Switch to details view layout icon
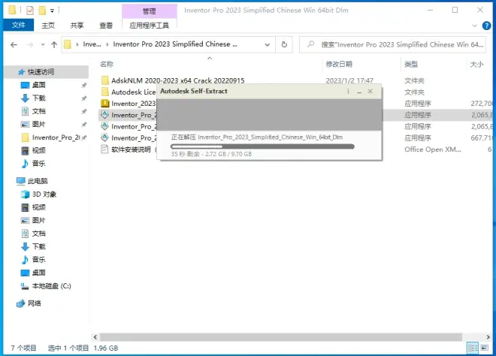This screenshot has width=496, height=356. click(473, 348)
